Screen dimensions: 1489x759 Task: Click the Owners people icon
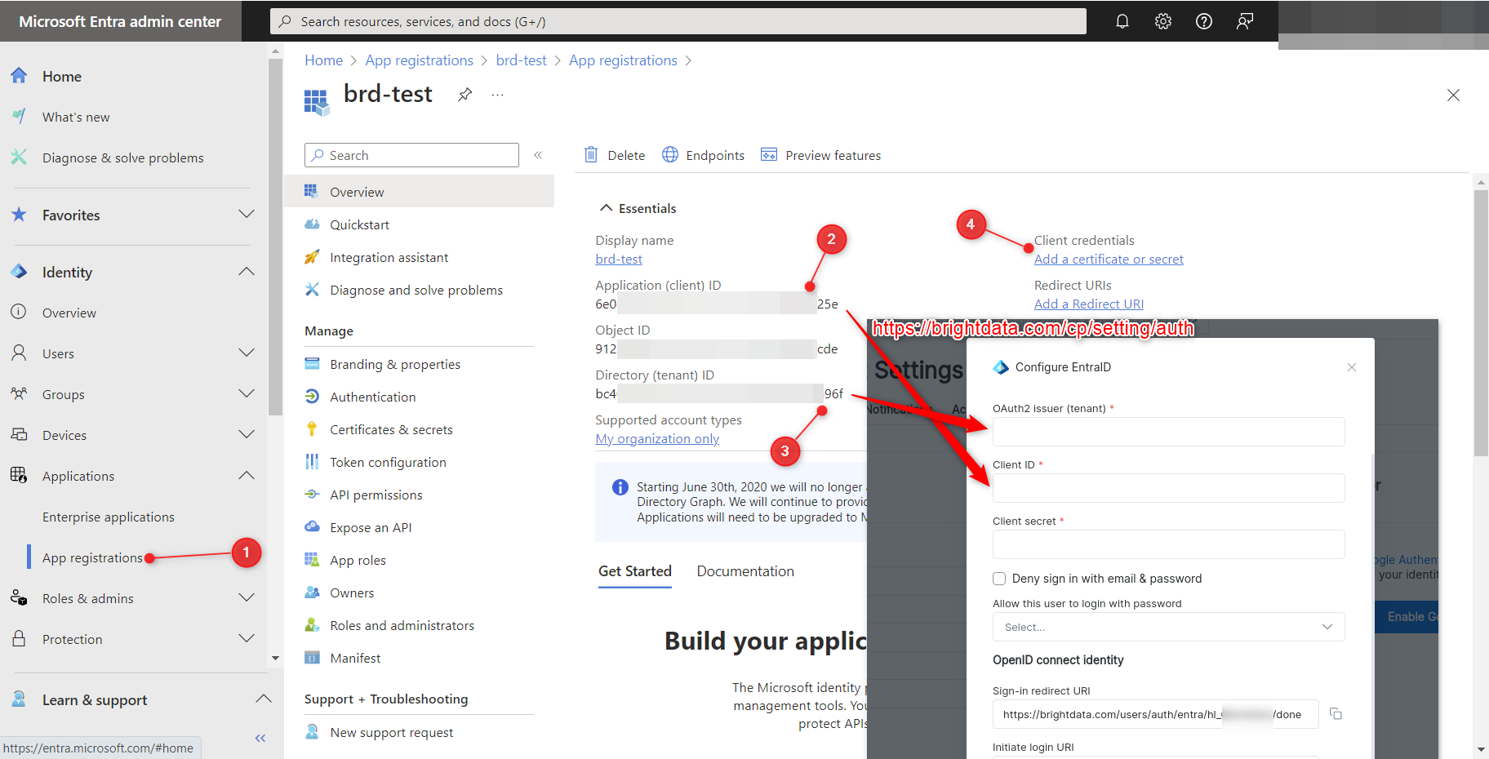point(312,593)
